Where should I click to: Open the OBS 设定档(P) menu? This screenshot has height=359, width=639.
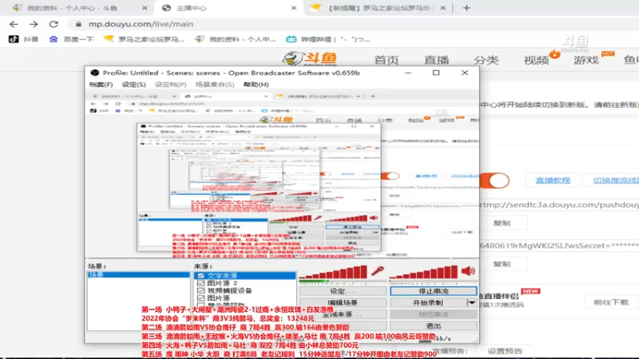(x=170, y=85)
